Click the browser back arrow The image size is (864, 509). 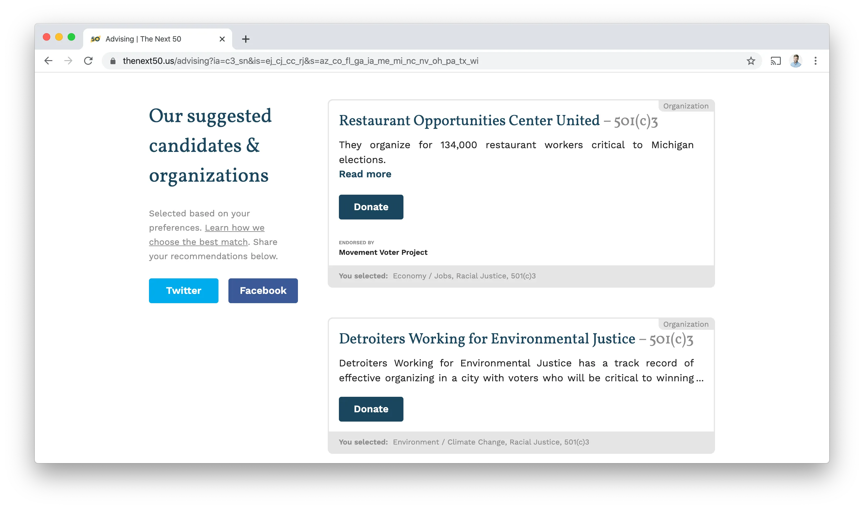pos(48,61)
